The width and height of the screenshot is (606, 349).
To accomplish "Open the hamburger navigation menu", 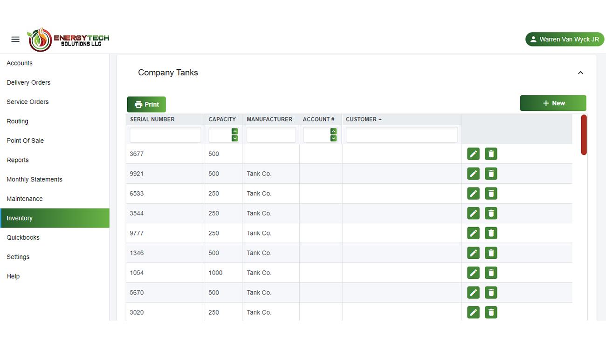I will pos(15,39).
